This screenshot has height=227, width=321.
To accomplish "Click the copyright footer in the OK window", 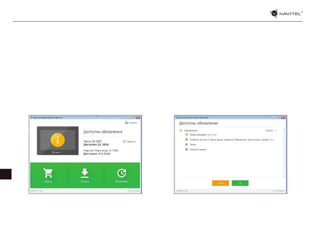I will [x=182, y=191].
